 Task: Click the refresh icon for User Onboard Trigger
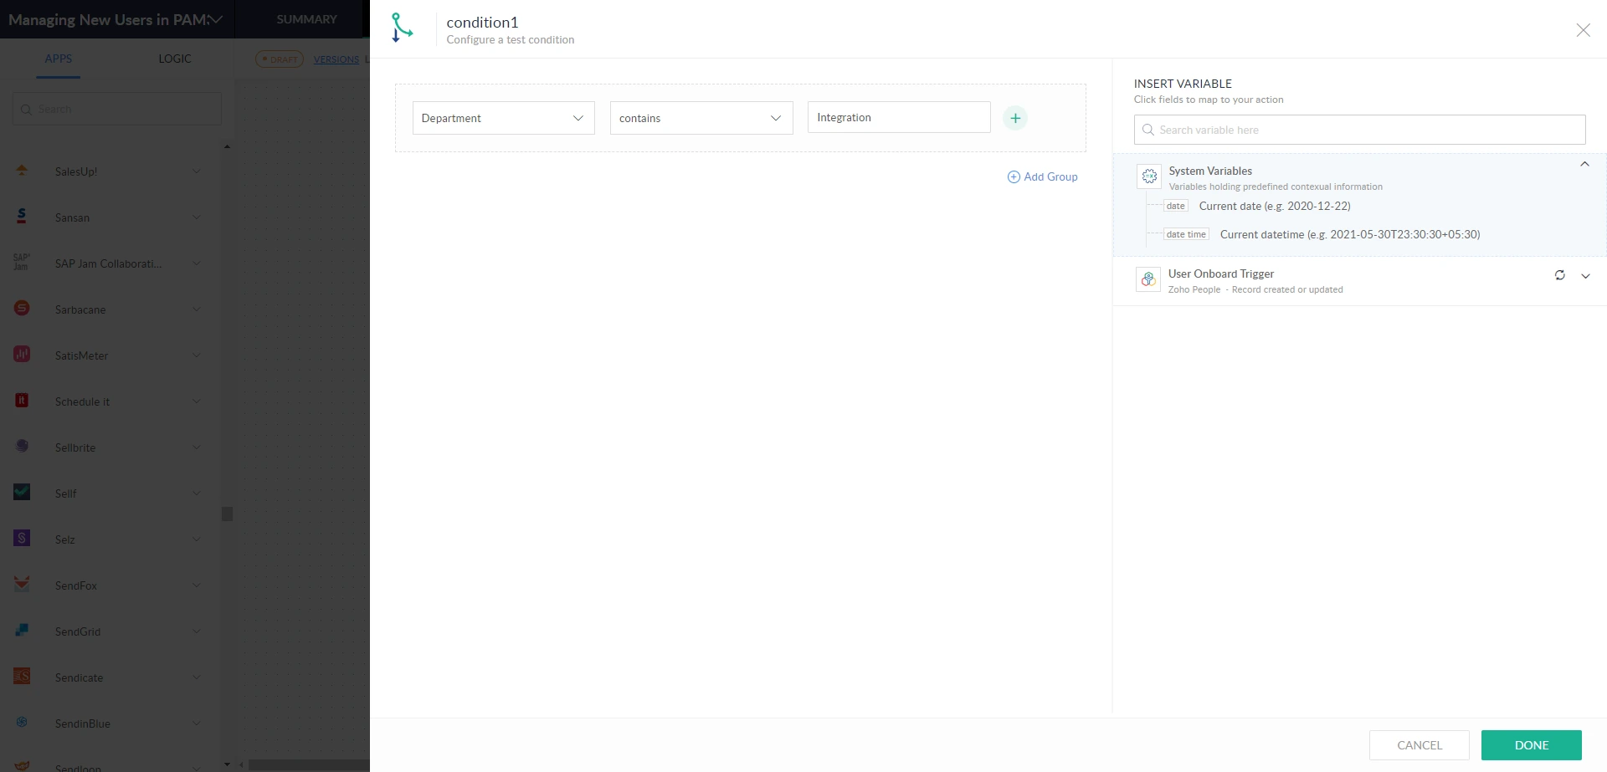[1559, 275]
